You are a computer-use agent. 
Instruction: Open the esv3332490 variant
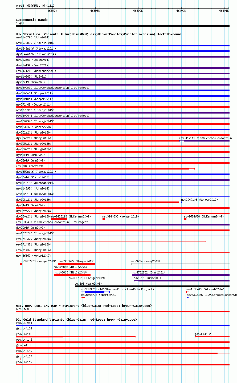[x=122, y=225]
